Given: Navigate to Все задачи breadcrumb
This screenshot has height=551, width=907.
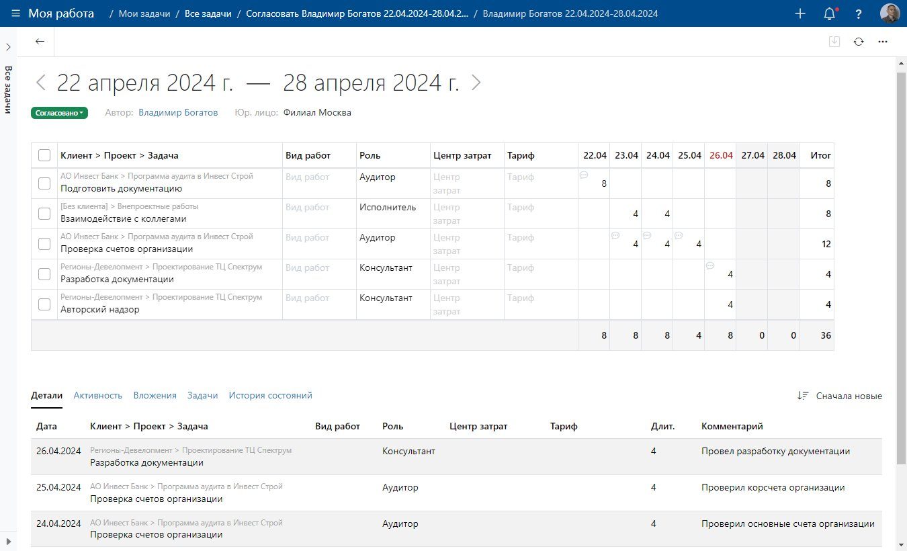Looking at the screenshot, I should [208, 13].
